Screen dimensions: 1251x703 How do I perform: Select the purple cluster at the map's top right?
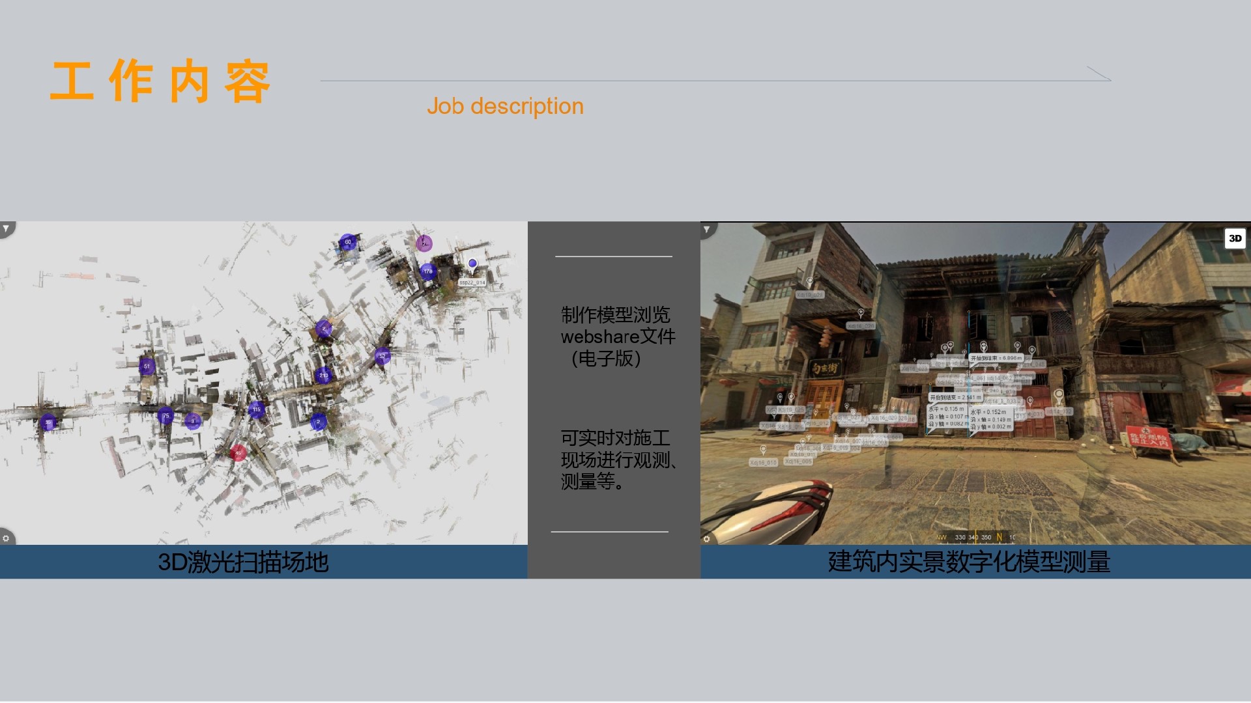424,243
